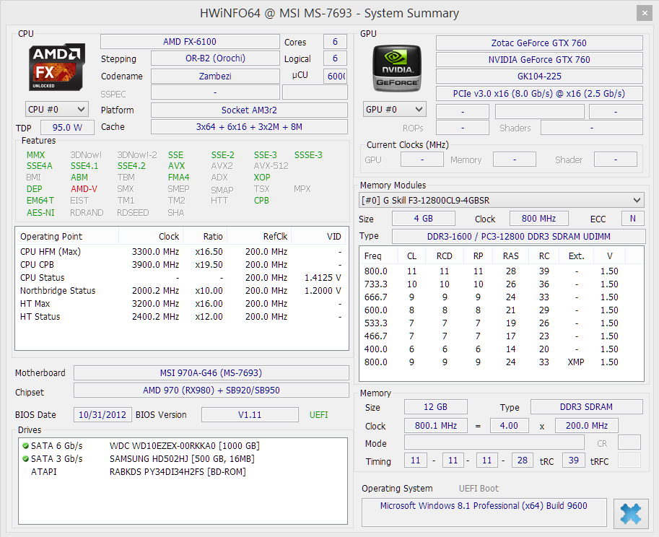Click the blue X close icon button
Screen dimensions: 659x537
[630, 513]
